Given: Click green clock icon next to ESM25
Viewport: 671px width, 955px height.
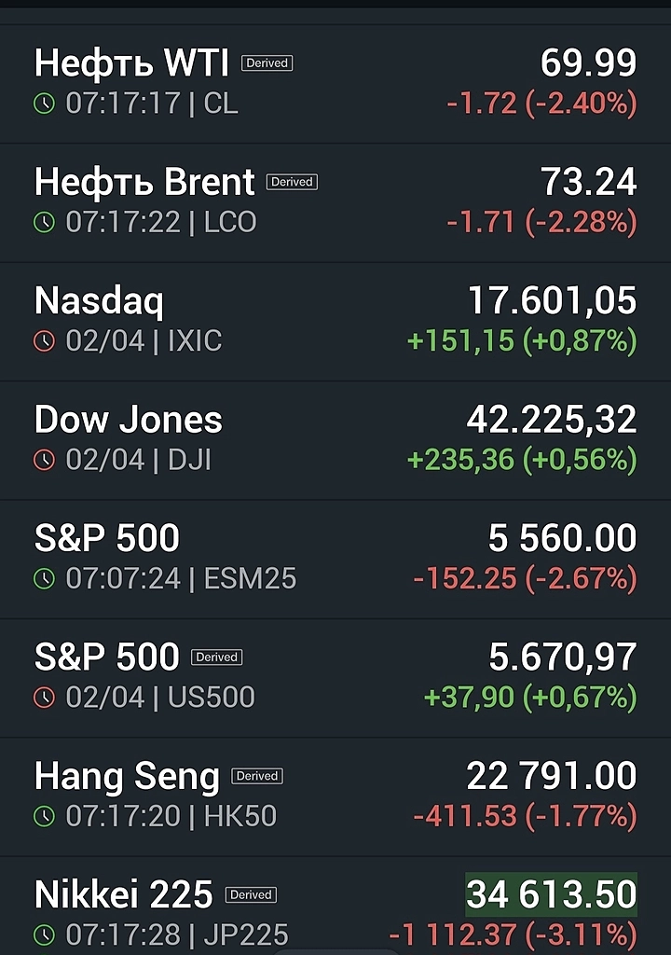Looking at the screenshot, I should pyautogui.click(x=45, y=579).
